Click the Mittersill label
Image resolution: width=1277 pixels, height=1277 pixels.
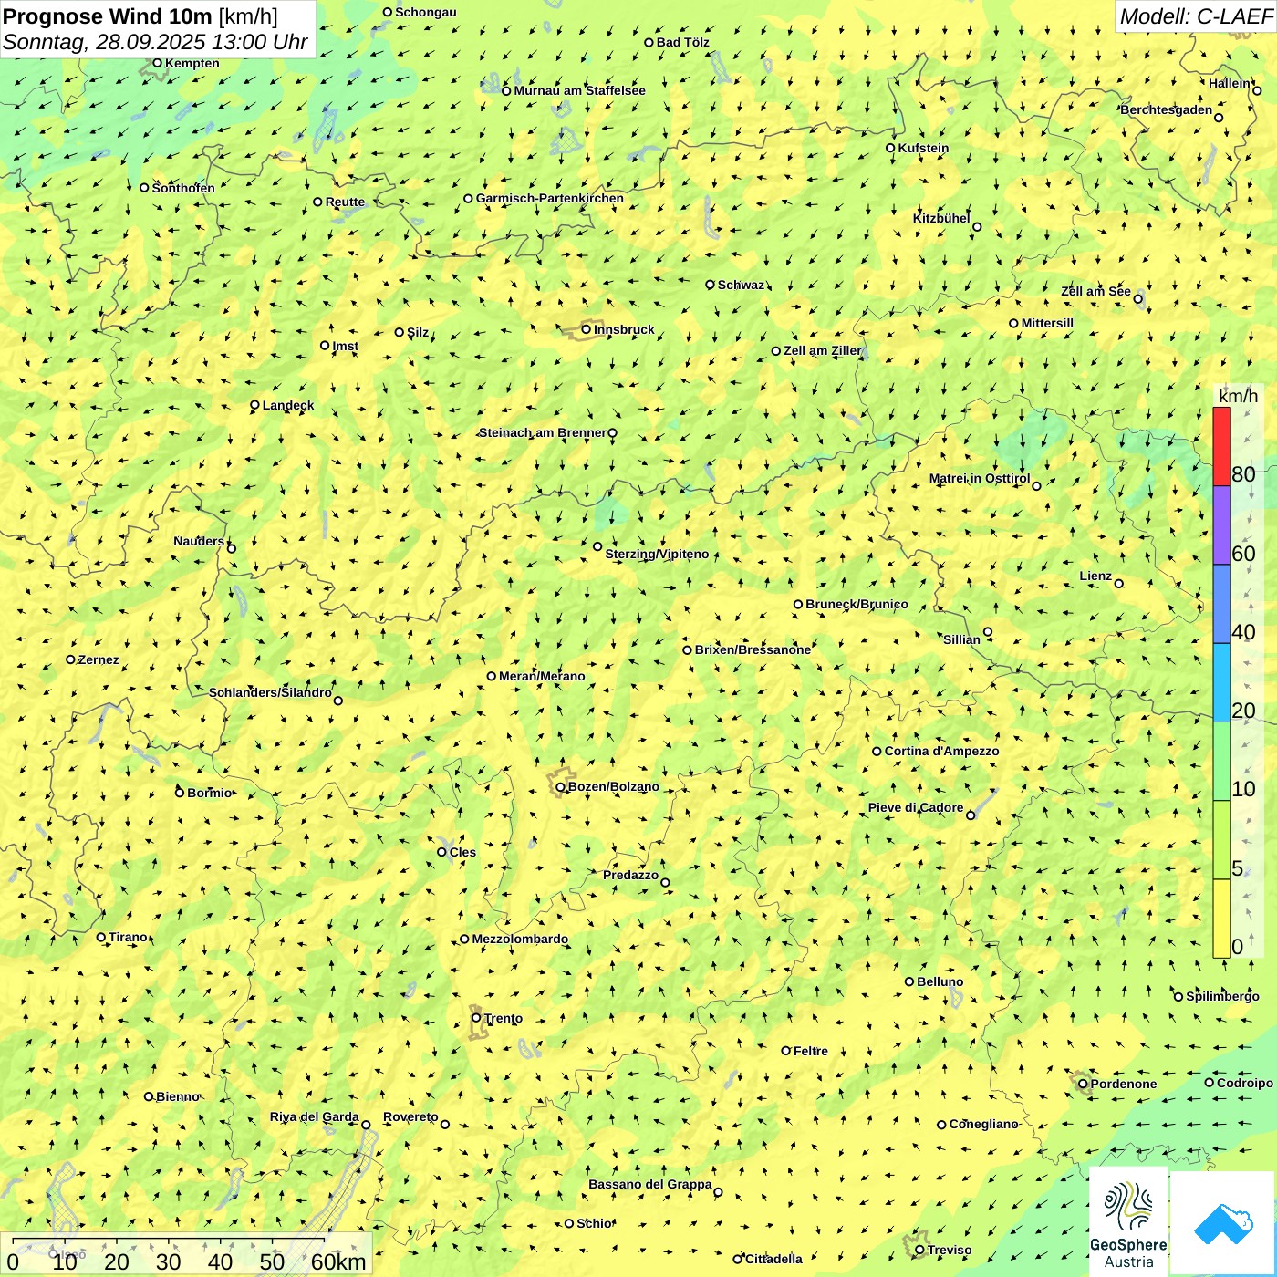[x=1047, y=323]
